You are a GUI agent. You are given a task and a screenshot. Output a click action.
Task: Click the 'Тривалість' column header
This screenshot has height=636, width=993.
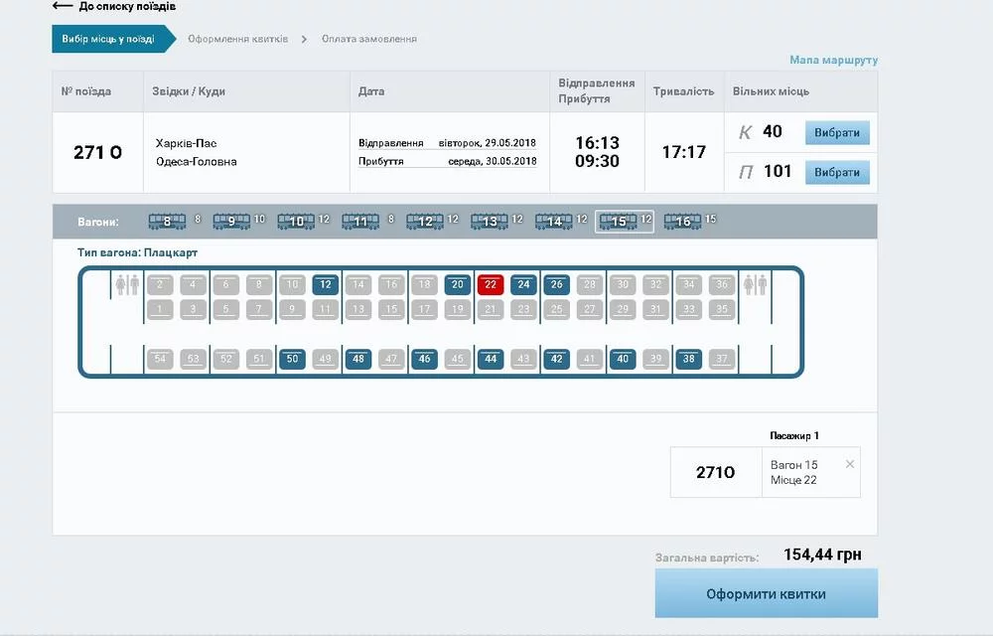click(x=684, y=91)
